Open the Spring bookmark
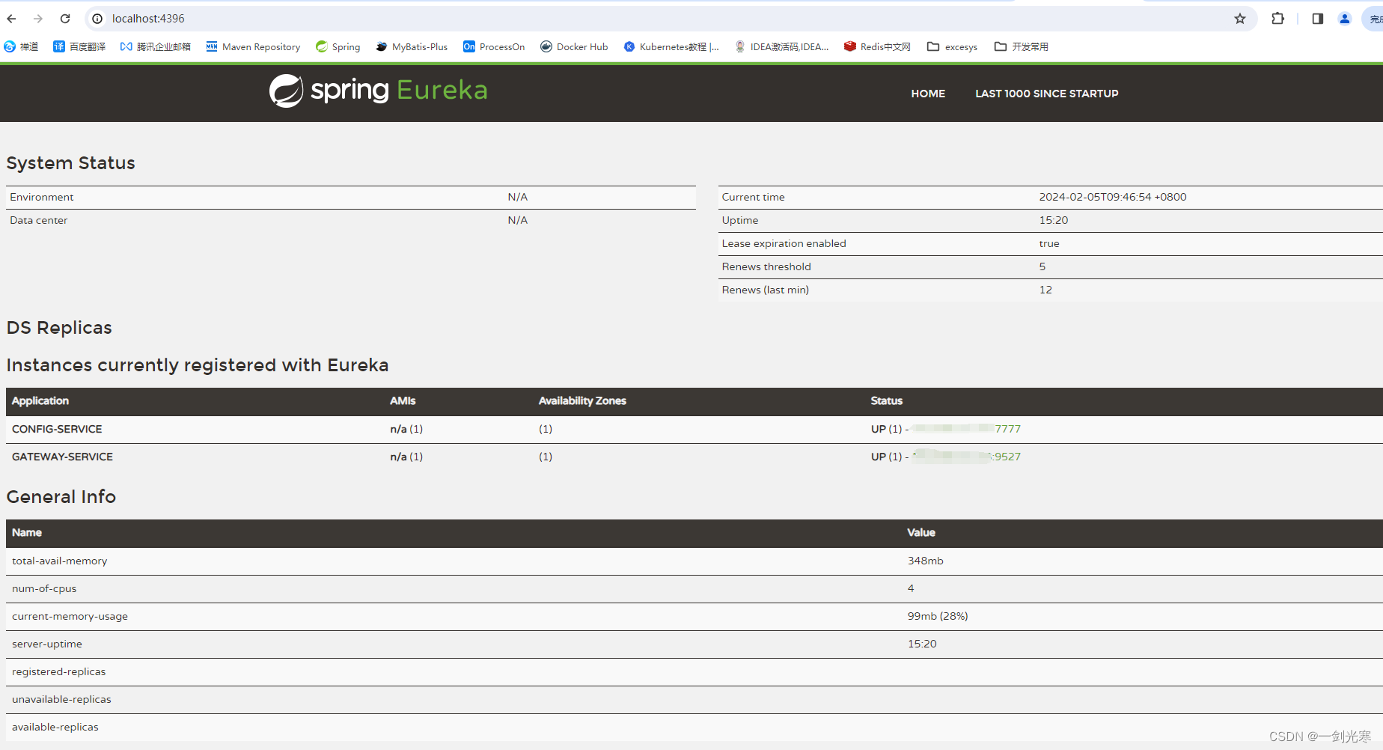This screenshot has width=1383, height=750. point(338,46)
